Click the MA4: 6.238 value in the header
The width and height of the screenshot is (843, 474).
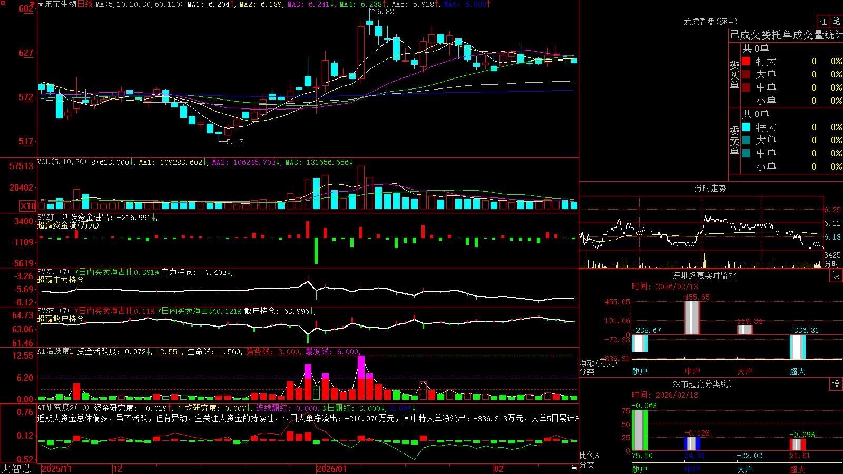pyautogui.click(x=363, y=4)
